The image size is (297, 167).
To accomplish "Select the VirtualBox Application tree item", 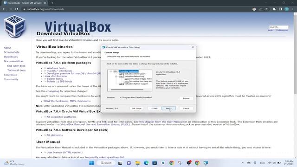I will pyautogui.click(x=129, y=71).
